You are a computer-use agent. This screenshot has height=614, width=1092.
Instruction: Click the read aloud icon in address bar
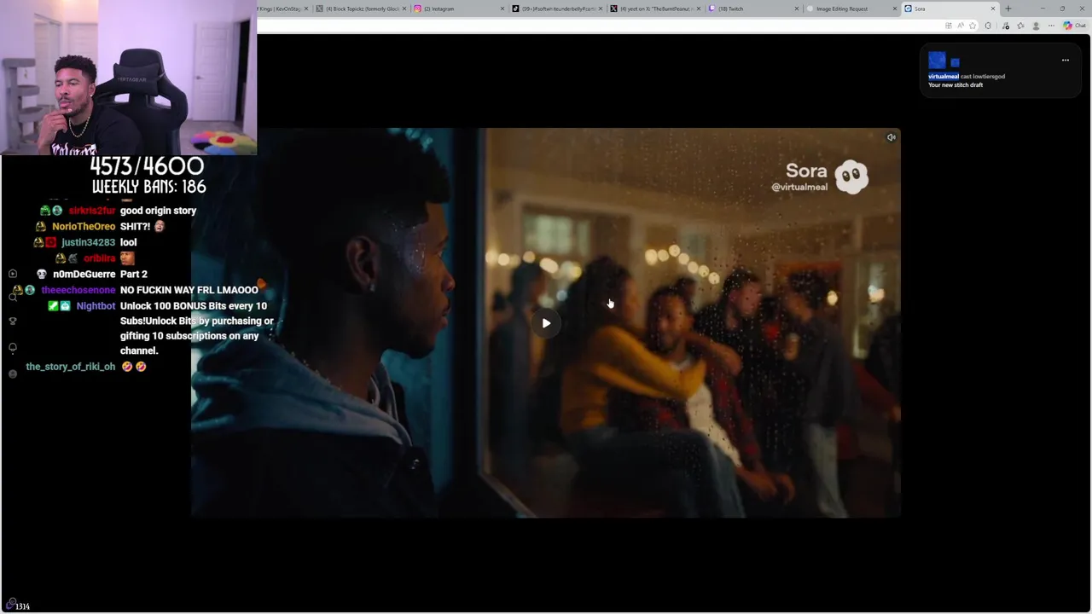click(x=961, y=26)
